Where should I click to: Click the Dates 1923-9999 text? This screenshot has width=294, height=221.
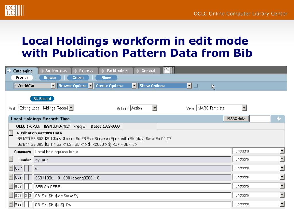point(105,127)
